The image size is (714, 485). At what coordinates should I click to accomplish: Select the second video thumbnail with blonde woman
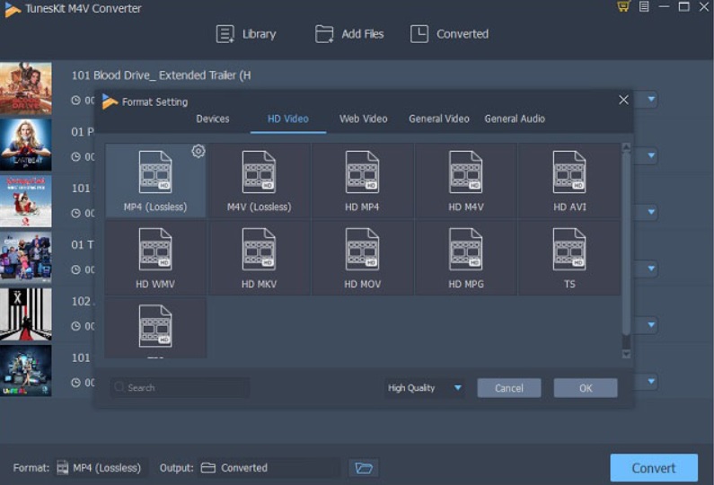[26, 145]
